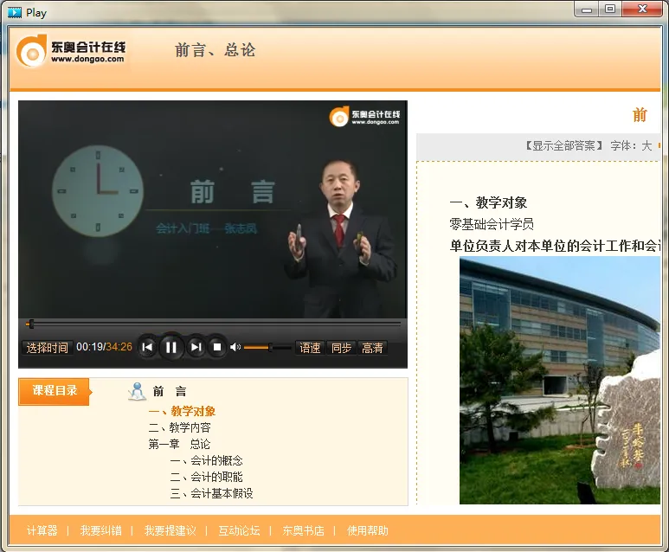Screen dimensions: 669x552
Task: Toggle 高清 high definition quality
Action: 372,348
